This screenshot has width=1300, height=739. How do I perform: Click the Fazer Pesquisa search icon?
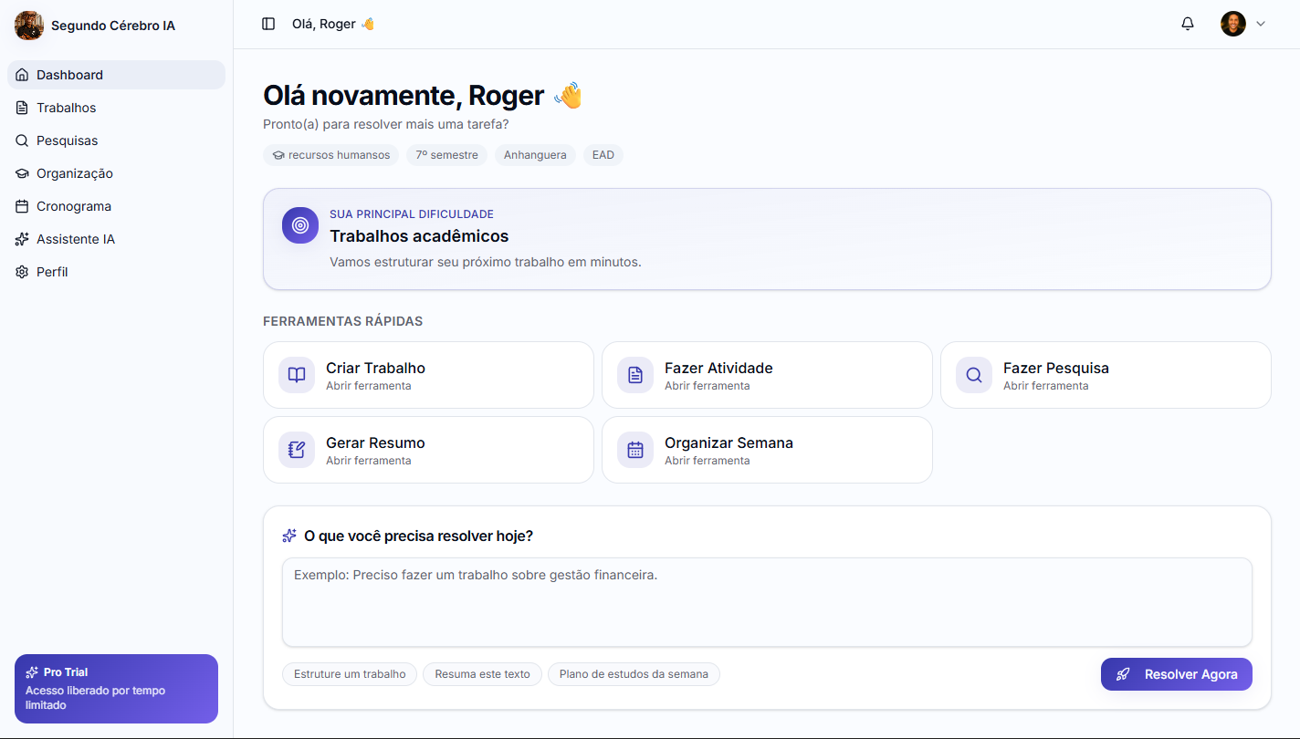click(x=974, y=375)
